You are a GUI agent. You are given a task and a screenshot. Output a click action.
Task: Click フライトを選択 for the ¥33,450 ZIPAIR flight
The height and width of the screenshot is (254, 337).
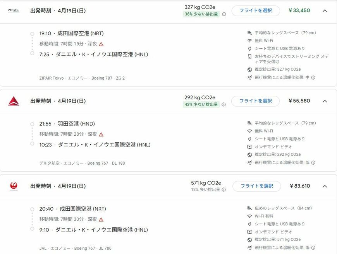tap(256, 11)
